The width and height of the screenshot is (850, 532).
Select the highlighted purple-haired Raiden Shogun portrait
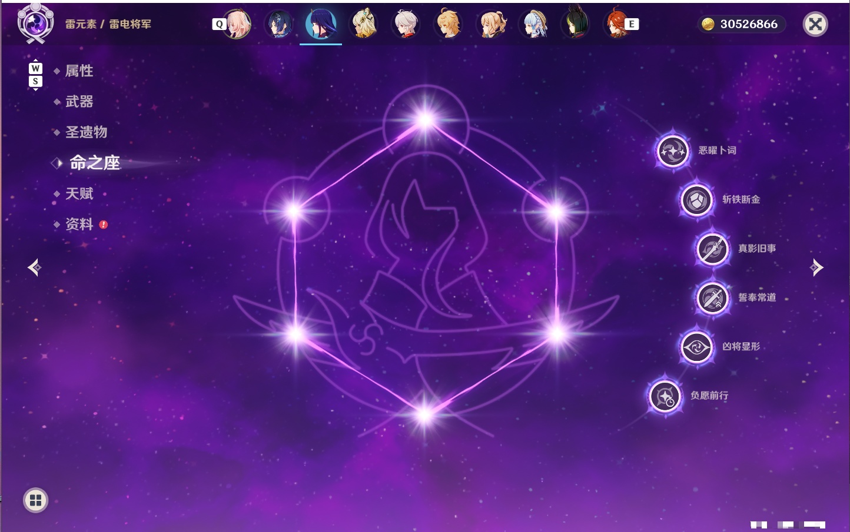point(321,24)
